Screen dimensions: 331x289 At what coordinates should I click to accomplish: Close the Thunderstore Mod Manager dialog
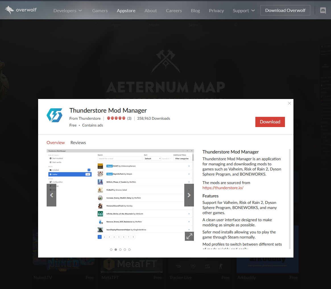[289, 103]
